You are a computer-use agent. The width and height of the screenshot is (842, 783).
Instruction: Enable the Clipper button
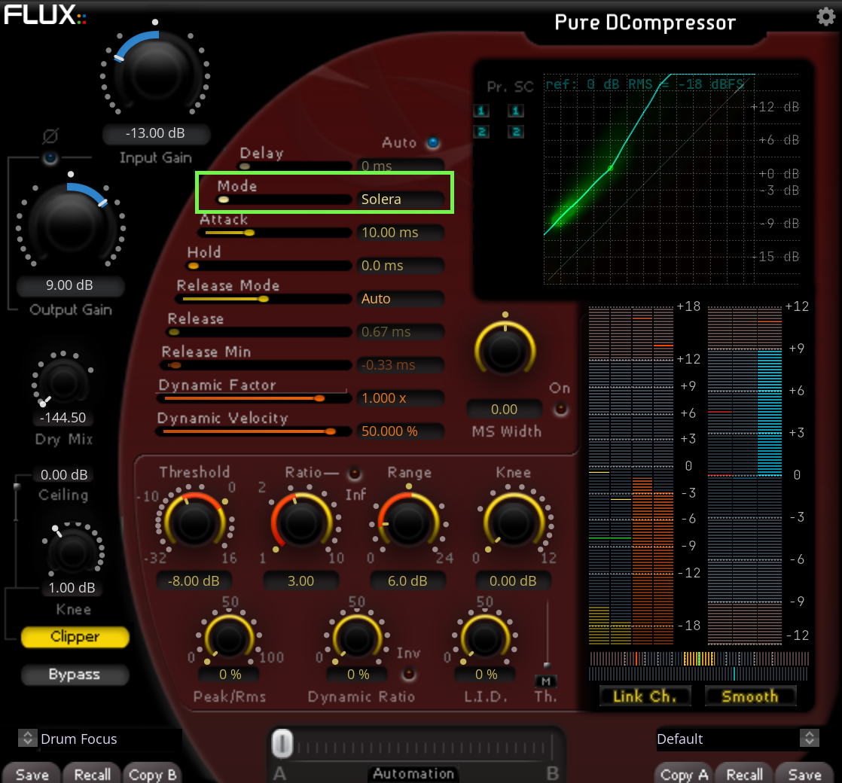[x=75, y=637]
